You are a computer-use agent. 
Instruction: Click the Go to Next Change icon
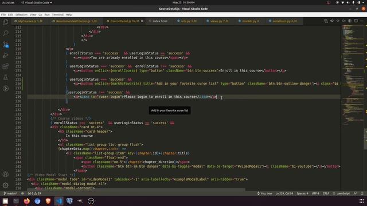(x=338, y=21)
